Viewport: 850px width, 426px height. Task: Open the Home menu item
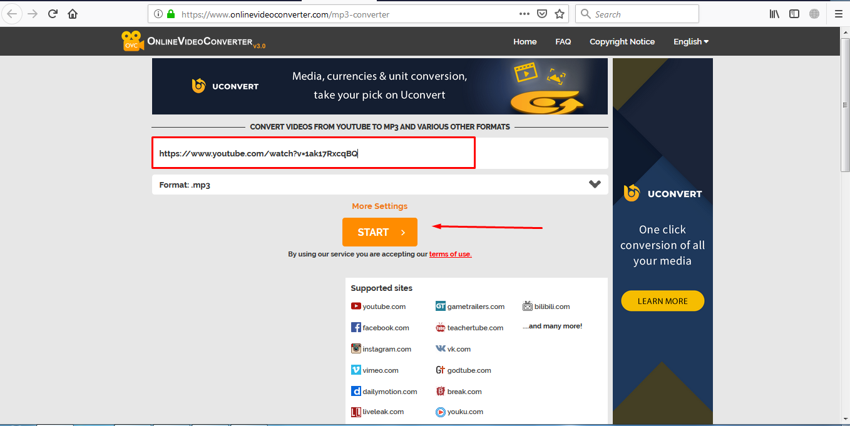pyautogui.click(x=525, y=41)
